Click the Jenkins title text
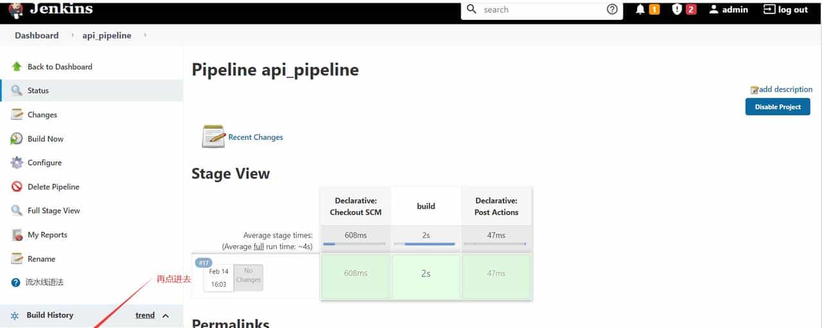 (x=61, y=10)
